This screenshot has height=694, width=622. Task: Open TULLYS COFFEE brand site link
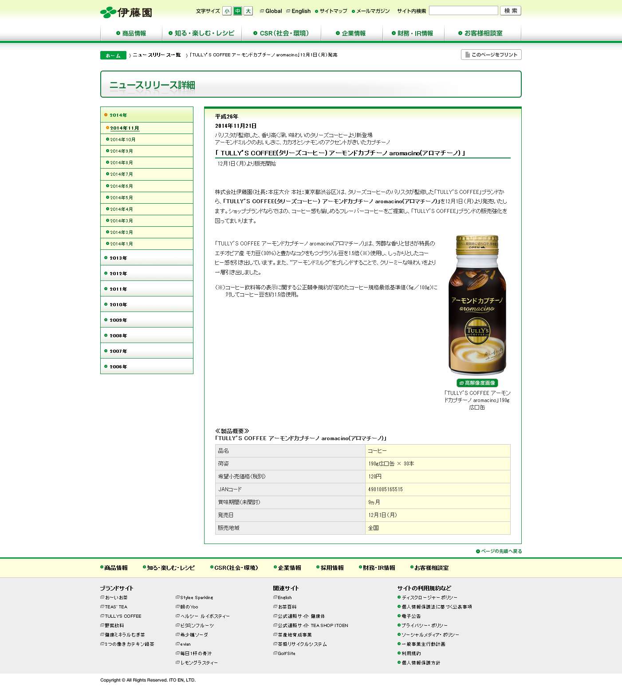pos(121,616)
